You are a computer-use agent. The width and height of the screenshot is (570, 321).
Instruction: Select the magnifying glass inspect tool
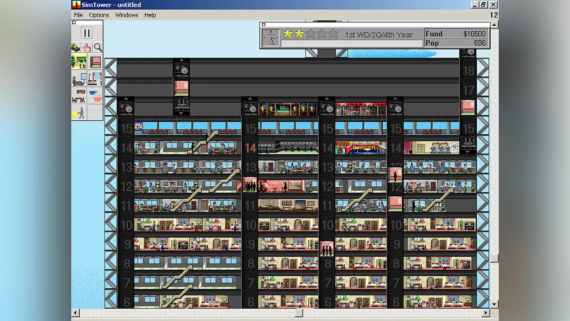tap(97, 47)
